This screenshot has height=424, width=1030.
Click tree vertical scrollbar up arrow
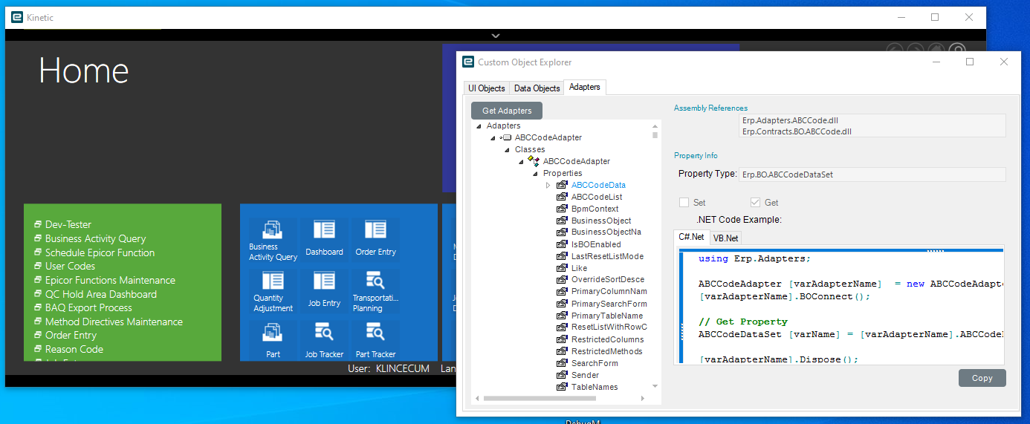[655, 126]
